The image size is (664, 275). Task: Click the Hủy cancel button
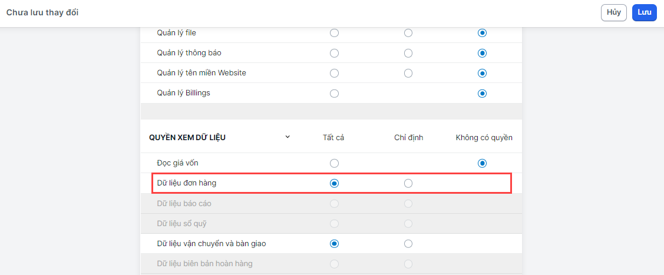click(613, 12)
